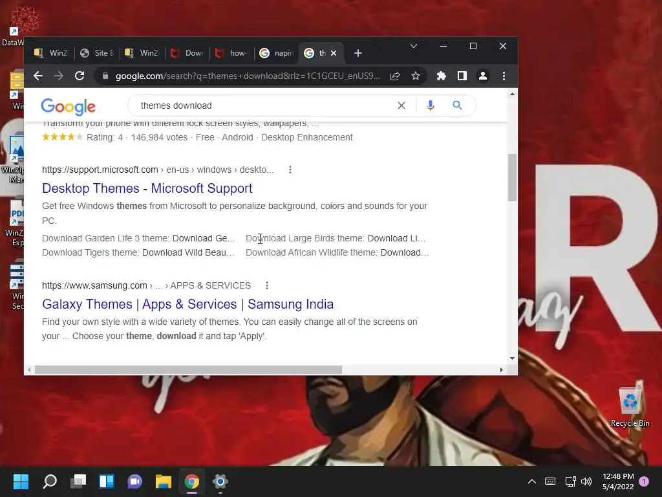
Task: Bookmark this page with the star icon
Action: (x=416, y=76)
